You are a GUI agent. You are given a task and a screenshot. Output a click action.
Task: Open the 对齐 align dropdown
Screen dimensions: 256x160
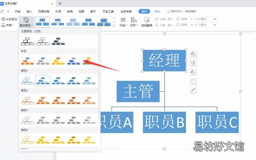pyautogui.click(x=134, y=22)
